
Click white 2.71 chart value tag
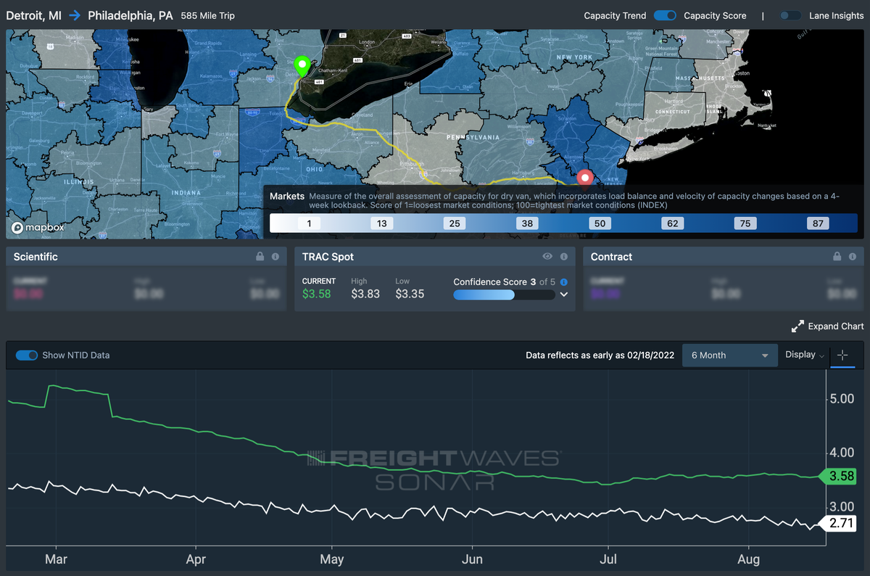coord(837,522)
